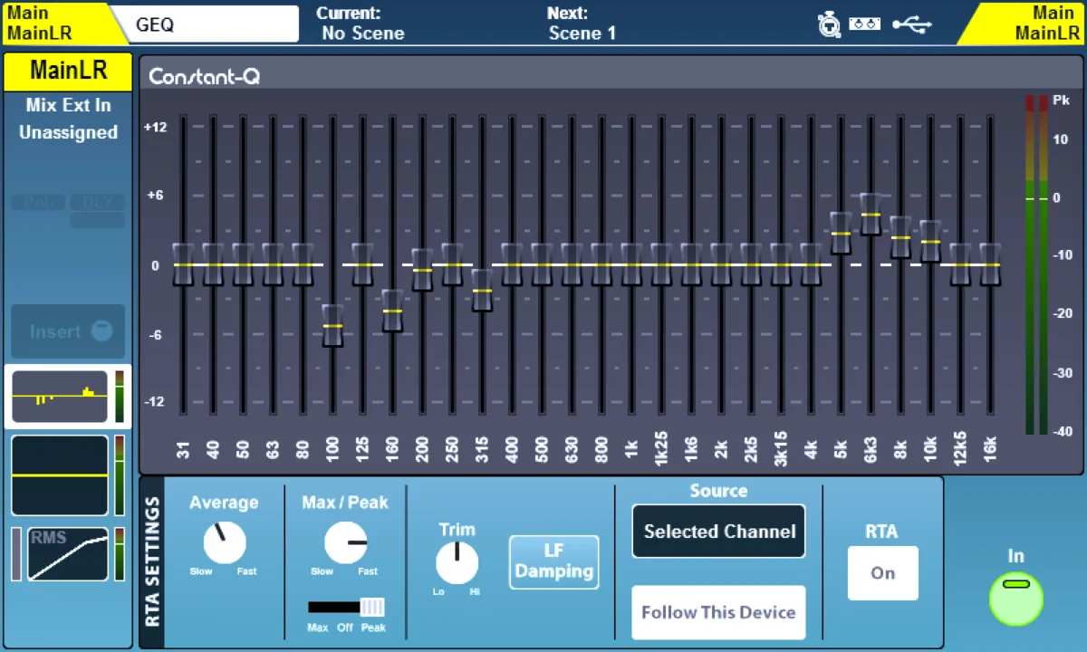
Task: Click the 5k fader handle
Action: [x=841, y=234]
